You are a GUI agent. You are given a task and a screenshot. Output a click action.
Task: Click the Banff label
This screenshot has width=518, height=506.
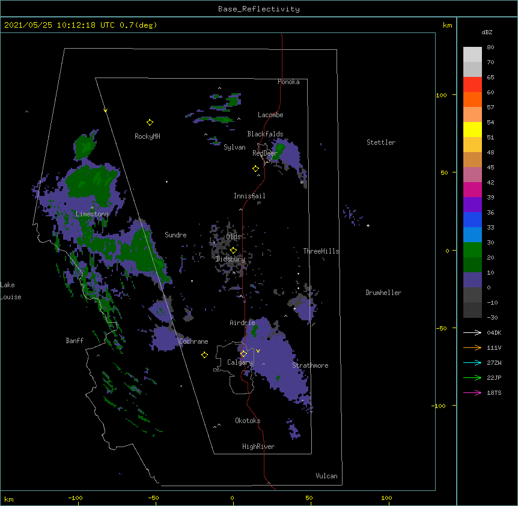click(75, 341)
